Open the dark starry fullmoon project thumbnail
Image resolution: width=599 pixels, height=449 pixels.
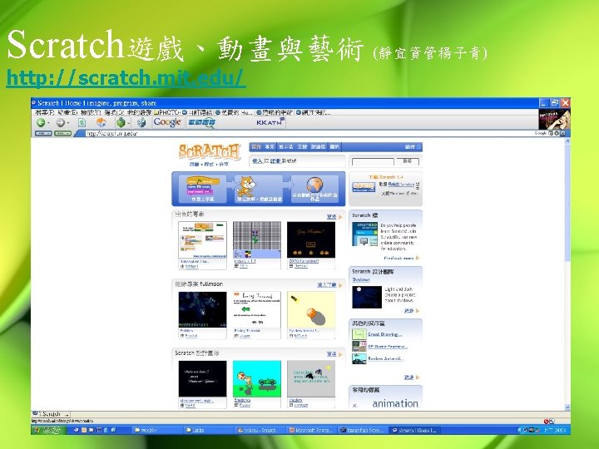click(202, 309)
